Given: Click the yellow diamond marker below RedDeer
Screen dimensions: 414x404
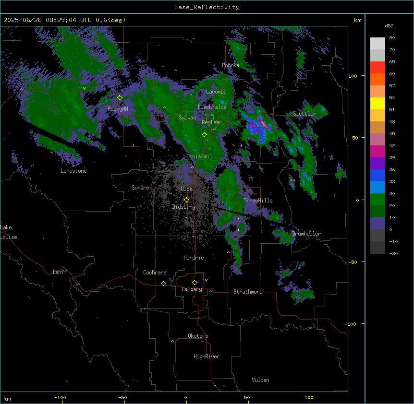Looking at the screenshot, I should click(x=204, y=135).
